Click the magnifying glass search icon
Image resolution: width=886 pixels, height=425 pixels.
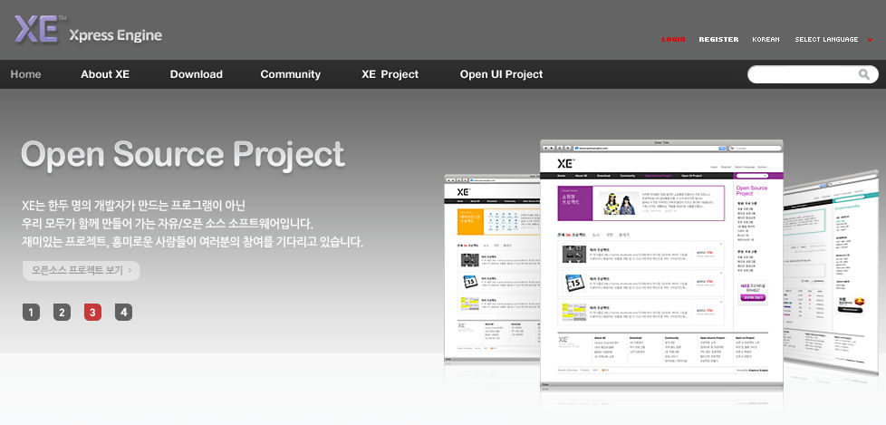pyautogui.click(x=864, y=74)
